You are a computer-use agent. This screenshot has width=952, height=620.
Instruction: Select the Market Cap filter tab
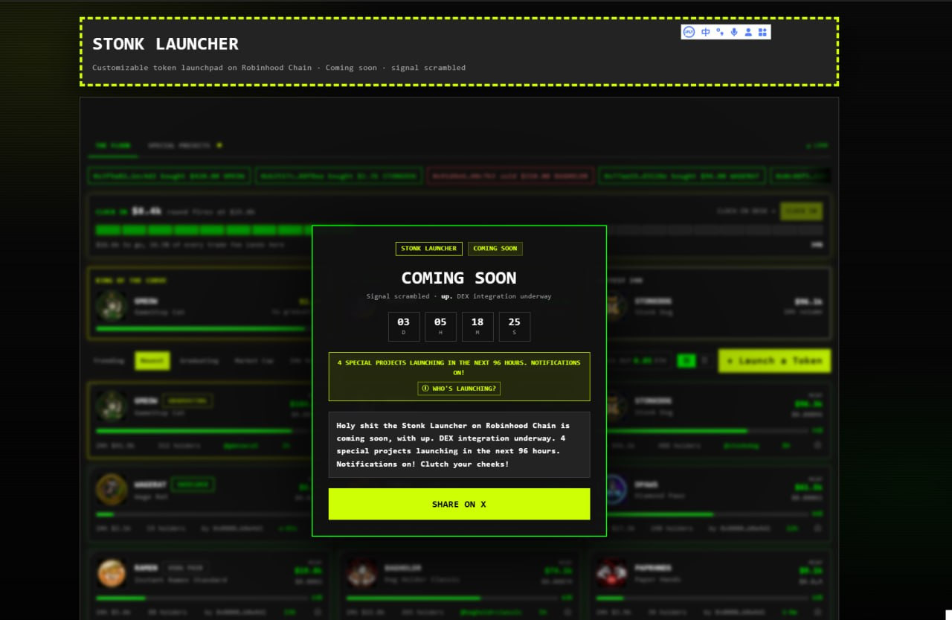point(254,361)
